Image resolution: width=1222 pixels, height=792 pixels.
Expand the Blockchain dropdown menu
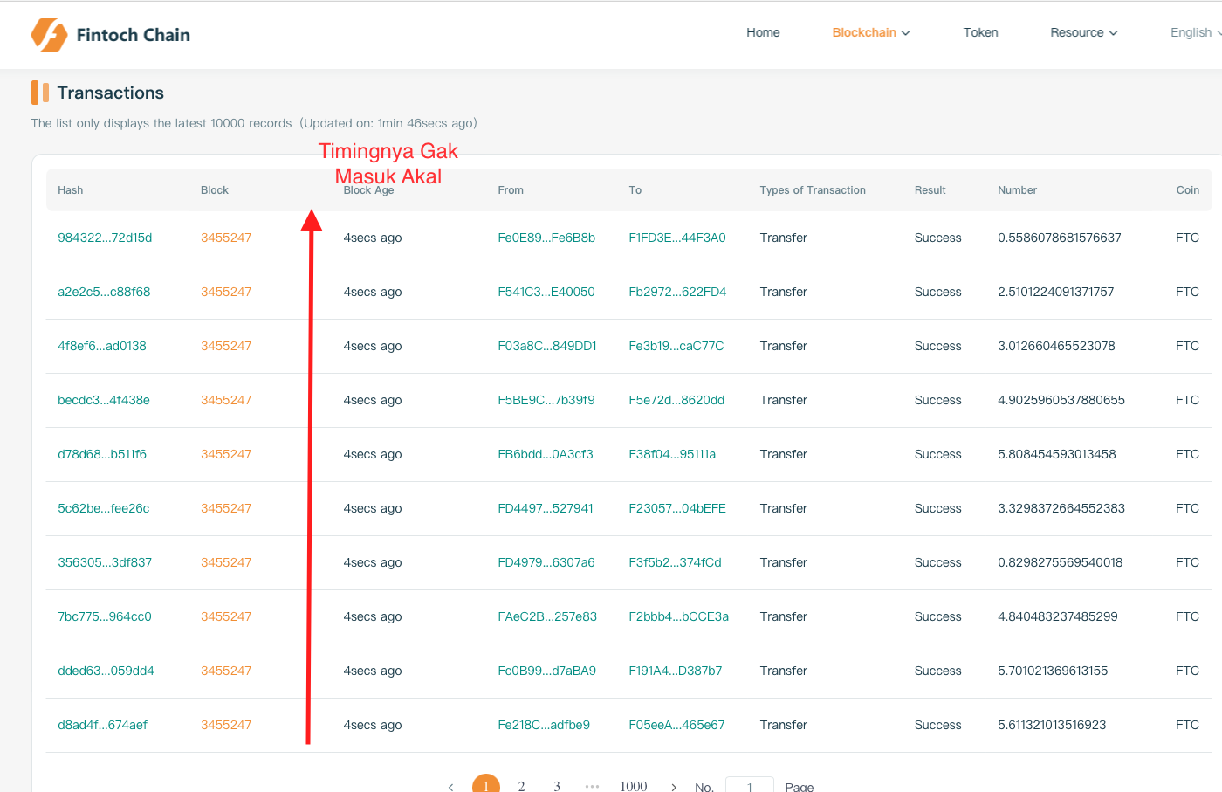click(870, 32)
